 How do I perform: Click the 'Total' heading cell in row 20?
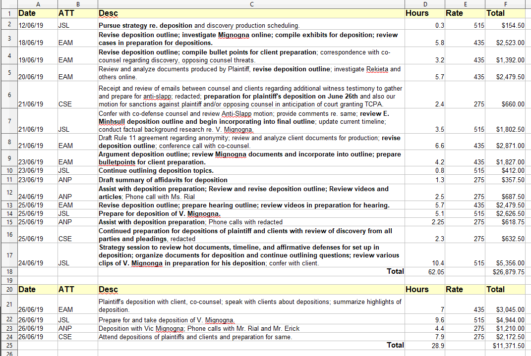[505, 289]
